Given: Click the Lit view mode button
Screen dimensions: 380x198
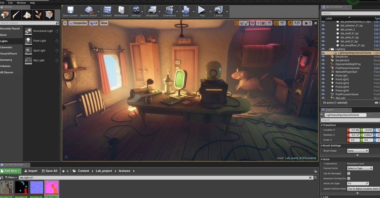Looking at the screenshot, I should [x=93, y=23].
